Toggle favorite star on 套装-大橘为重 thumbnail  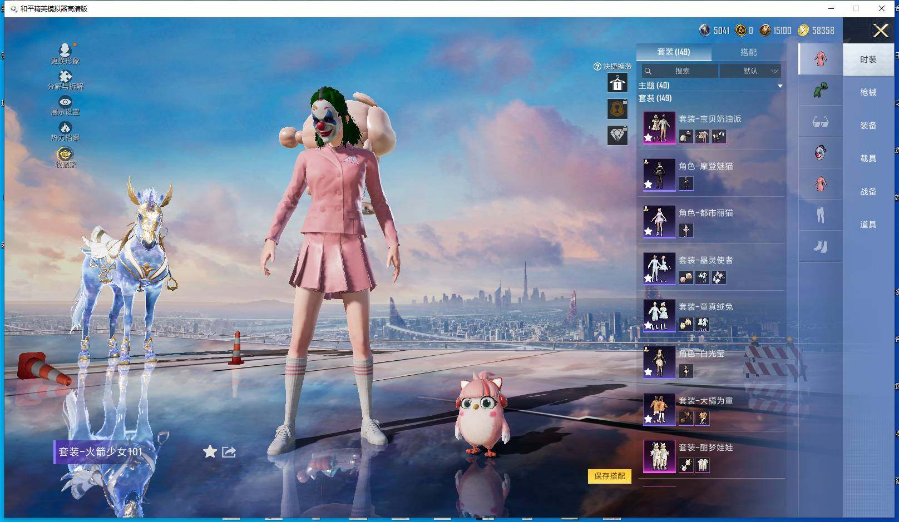tap(648, 419)
